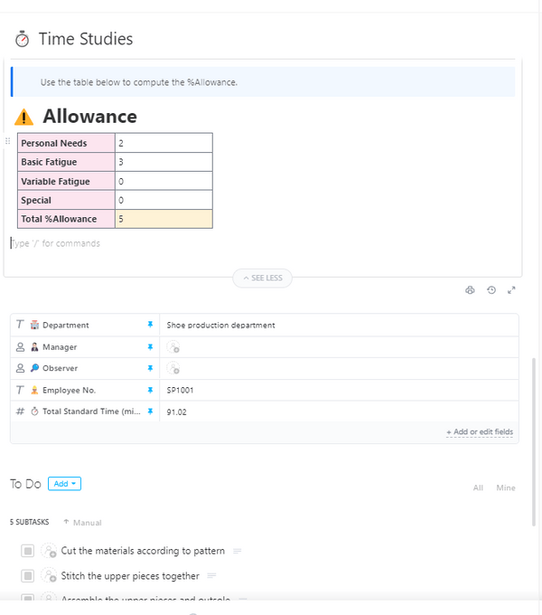Unpin the Employee No. field

pos(150,390)
